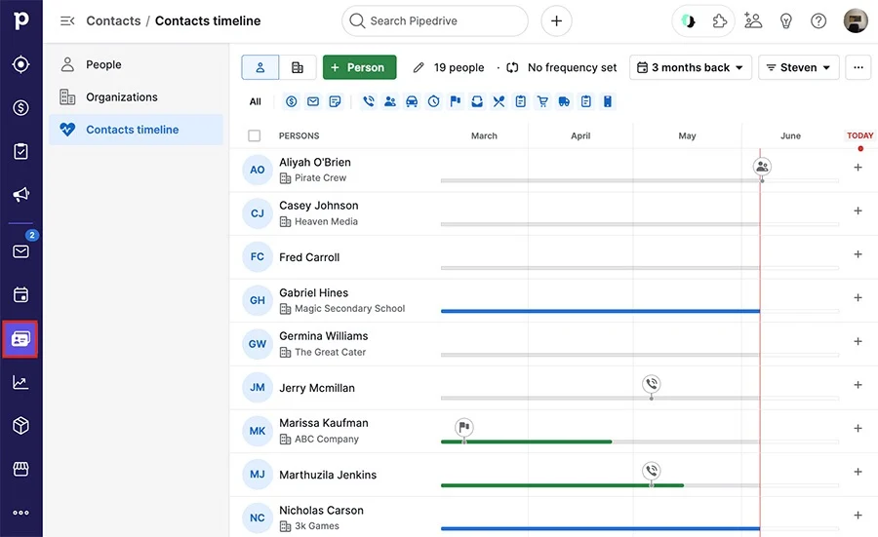Image resolution: width=878 pixels, height=537 pixels.
Task: Go to Pipedrive home via the logo
Action: pos(20,20)
